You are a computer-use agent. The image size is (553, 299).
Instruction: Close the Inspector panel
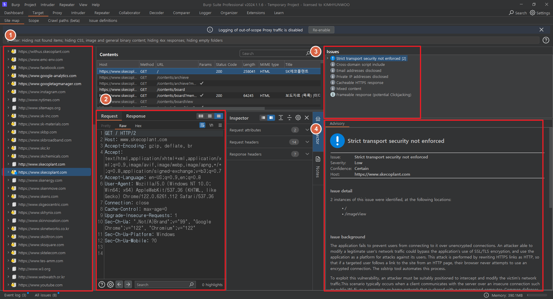pos(307,118)
